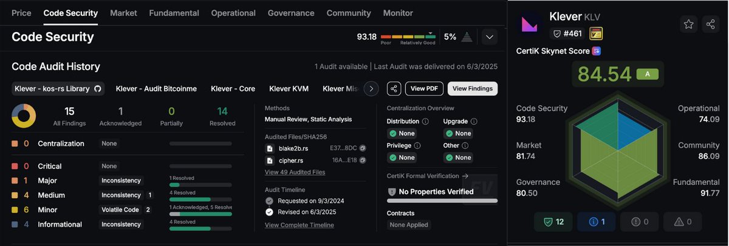
Task: Open the cipher.rs file icon
Action: point(270,161)
